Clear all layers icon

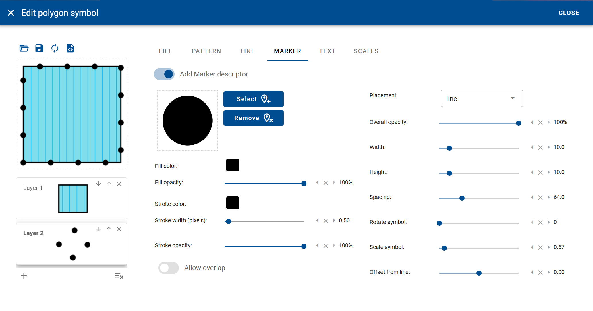pos(119,276)
